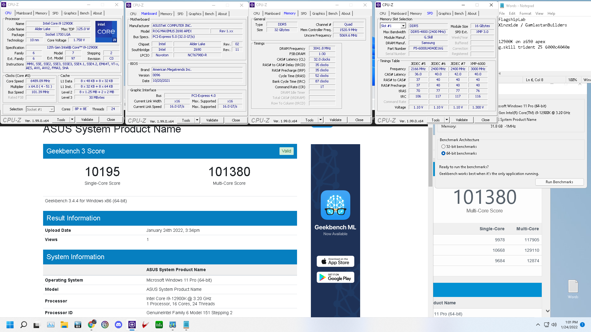Click single-core score 10195
The width and height of the screenshot is (591, 332).
point(103,172)
